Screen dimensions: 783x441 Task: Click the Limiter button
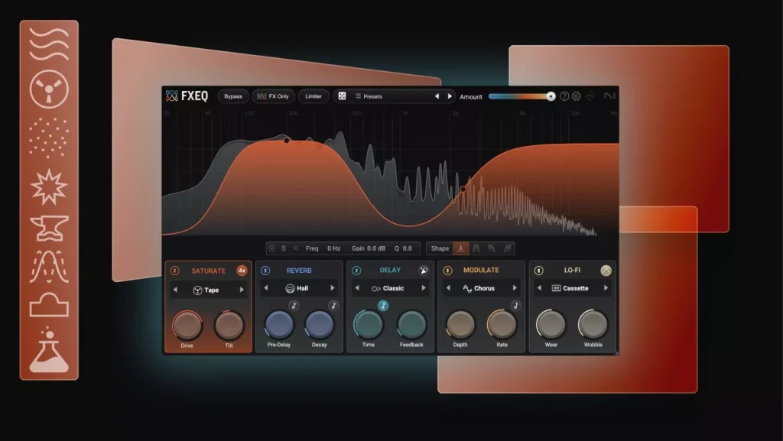pyautogui.click(x=314, y=96)
